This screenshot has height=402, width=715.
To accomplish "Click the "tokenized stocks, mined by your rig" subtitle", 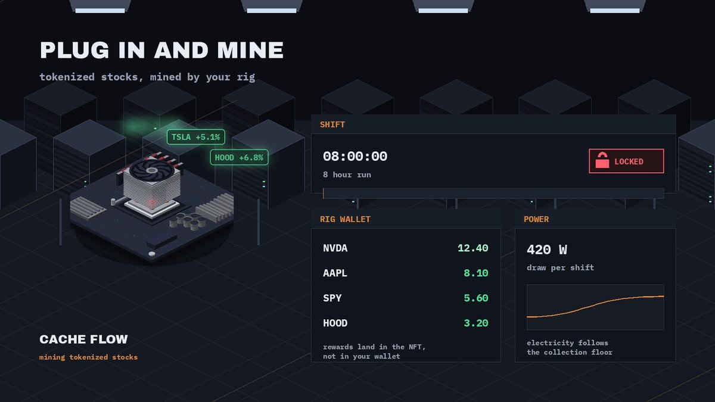I will 147,77.
